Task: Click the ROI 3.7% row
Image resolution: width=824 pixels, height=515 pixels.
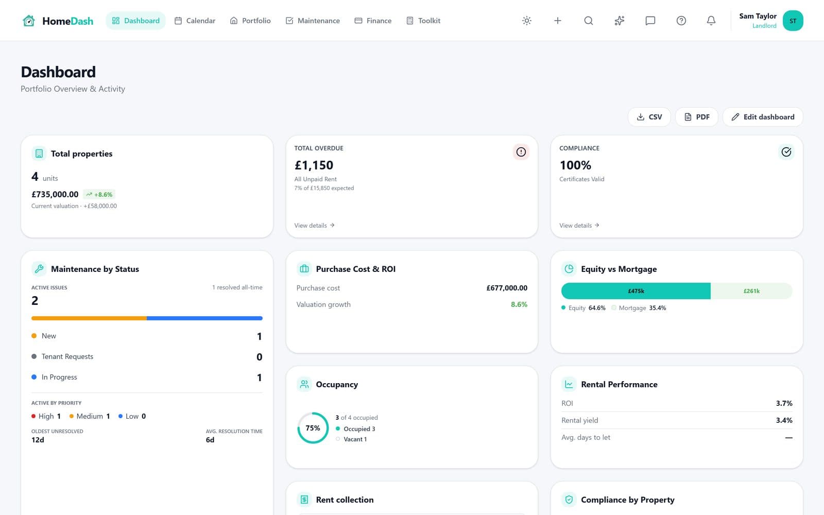Action: click(x=677, y=403)
